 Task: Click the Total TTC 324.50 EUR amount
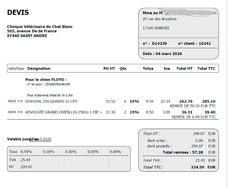(x=203, y=167)
